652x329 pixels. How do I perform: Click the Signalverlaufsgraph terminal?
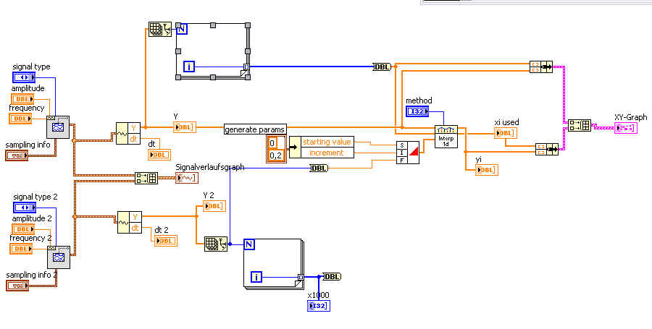pos(187,179)
